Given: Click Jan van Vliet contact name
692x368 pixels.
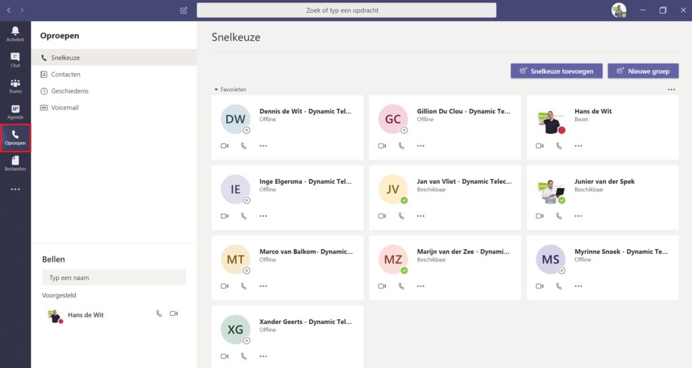Looking at the screenshot, I should pos(464,181).
